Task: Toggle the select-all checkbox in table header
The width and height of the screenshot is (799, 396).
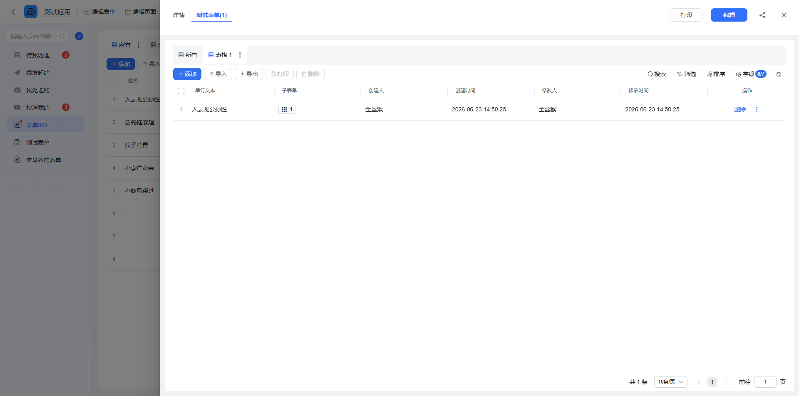Action: pos(181,91)
